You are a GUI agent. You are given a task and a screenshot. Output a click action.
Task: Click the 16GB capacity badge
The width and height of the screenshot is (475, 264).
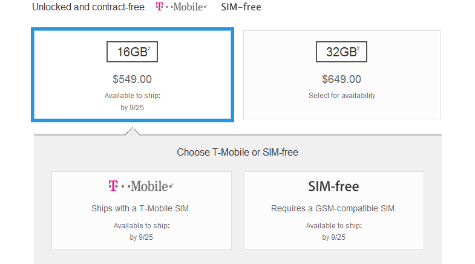(x=132, y=52)
